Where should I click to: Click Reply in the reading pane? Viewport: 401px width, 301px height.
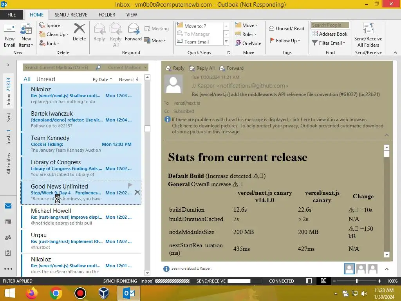click(175, 68)
